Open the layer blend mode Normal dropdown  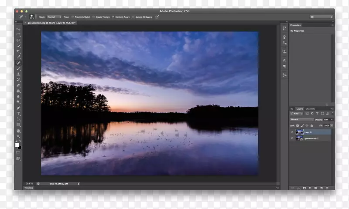point(301,119)
